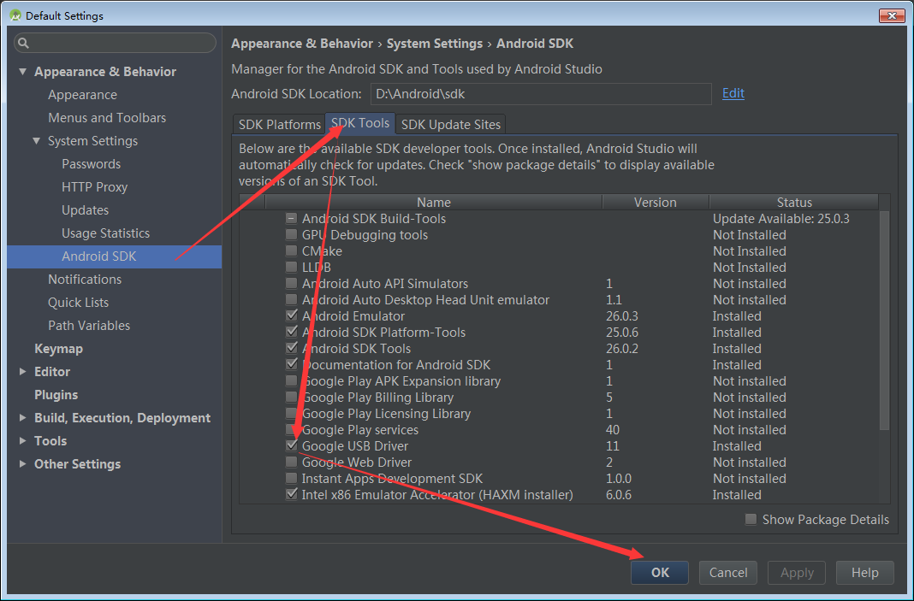This screenshot has width=914, height=601.
Task: Select Android SDK in sidebar
Action: click(115, 256)
